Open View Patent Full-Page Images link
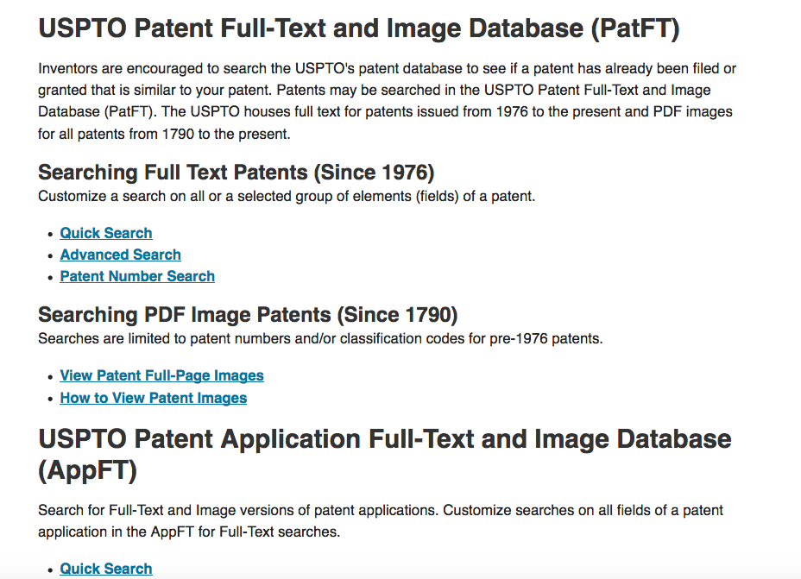801x579 pixels. pyautogui.click(x=162, y=375)
